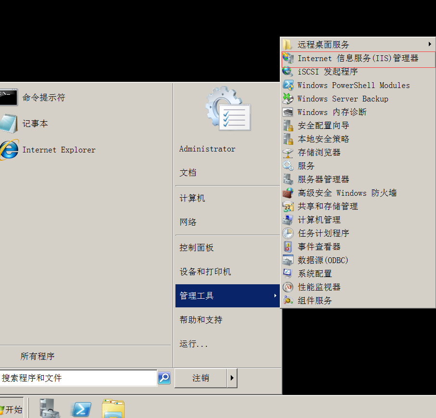Open 帮助和支持
The image size is (436, 418).
(201, 320)
